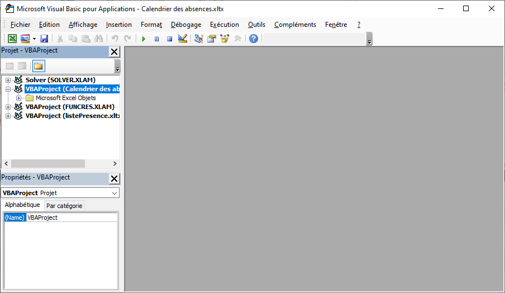Close the Projet - VBAProject panel
Image resolution: width=505 pixels, height=293 pixels.
(x=114, y=51)
